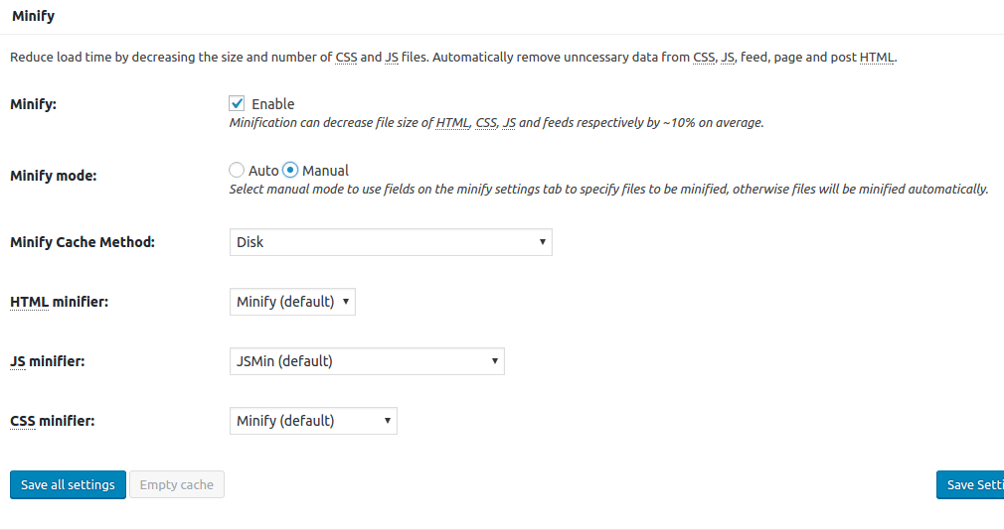
Task: Uncheck the Minify Enable checkbox
Action: (x=237, y=103)
